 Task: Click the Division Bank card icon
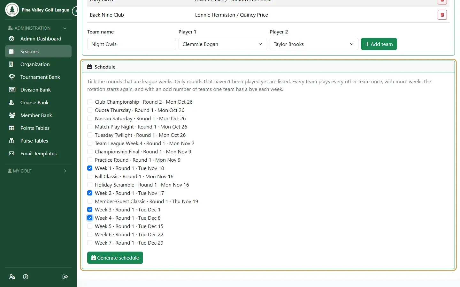click(11, 90)
